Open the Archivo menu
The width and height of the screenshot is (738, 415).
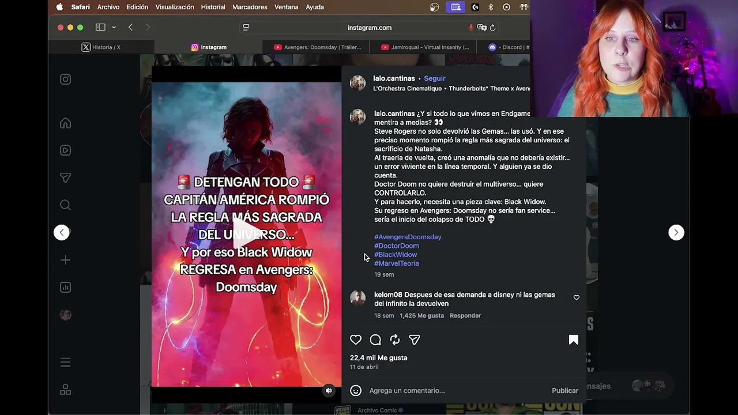(108, 7)
